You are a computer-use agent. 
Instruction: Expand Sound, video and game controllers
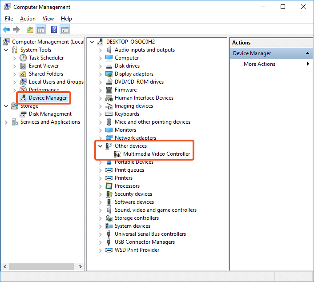[x=101, y=210]
